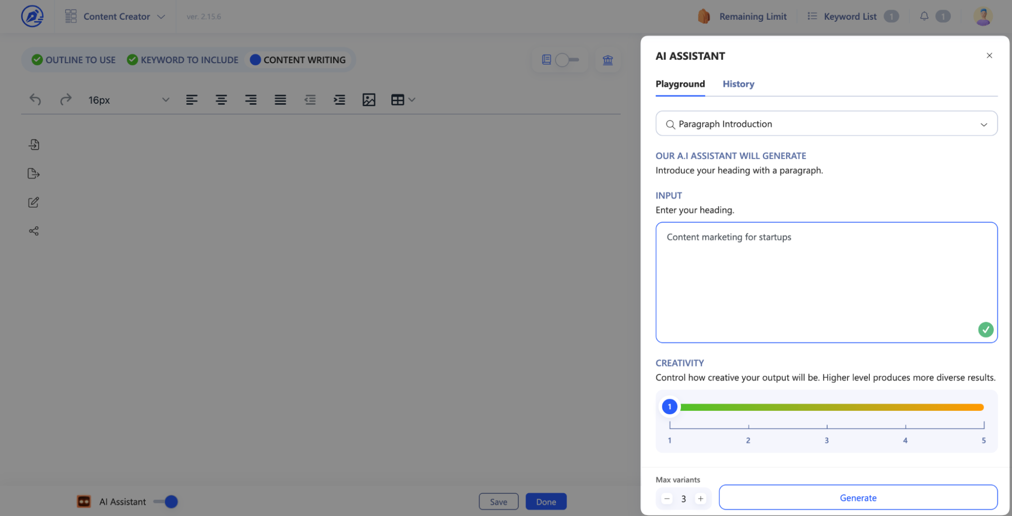Toggle the reading view switch
The image size is (1012, 516).
(x=566, y=60)
